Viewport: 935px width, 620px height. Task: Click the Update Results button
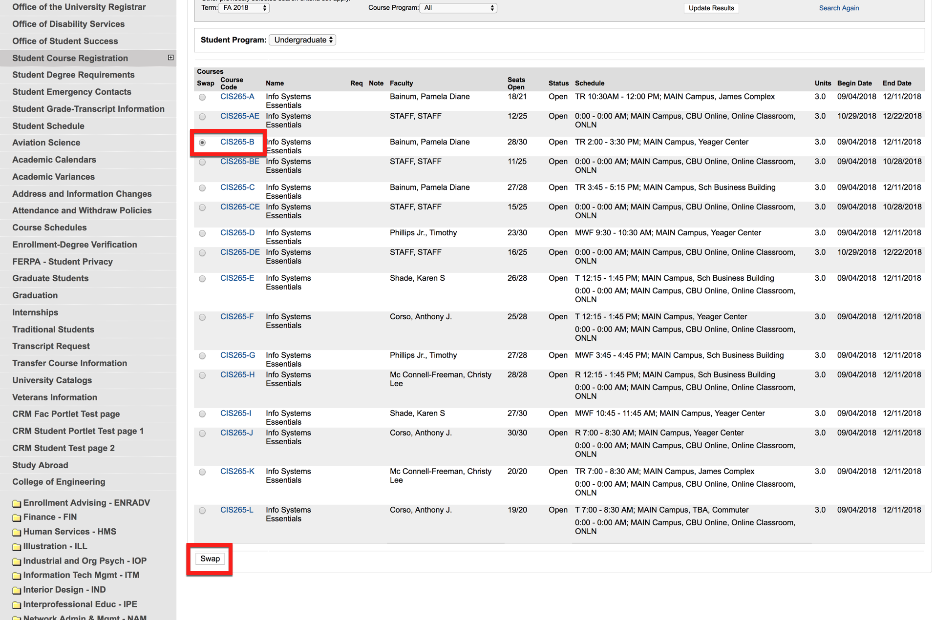(x=711, y=8)
